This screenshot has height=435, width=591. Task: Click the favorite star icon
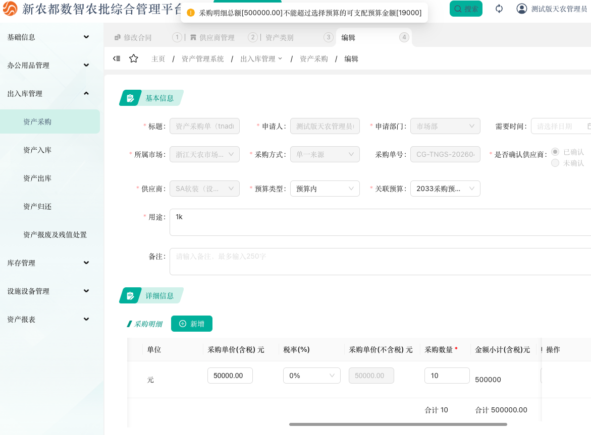coord(134,58)
